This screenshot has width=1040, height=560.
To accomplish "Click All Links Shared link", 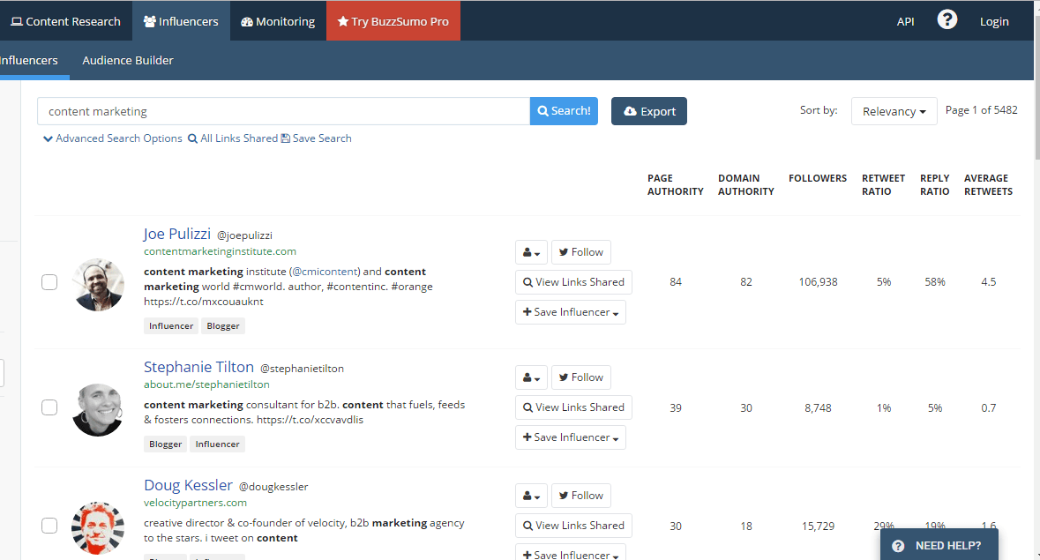I will (233, 138).
